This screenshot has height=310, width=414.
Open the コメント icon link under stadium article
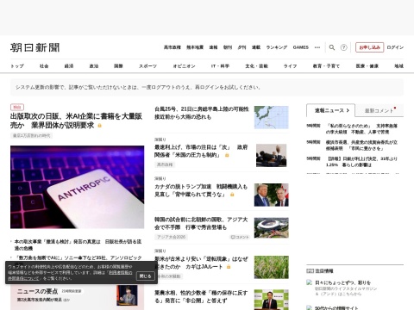pyautogui.click(x=240, y=237)
